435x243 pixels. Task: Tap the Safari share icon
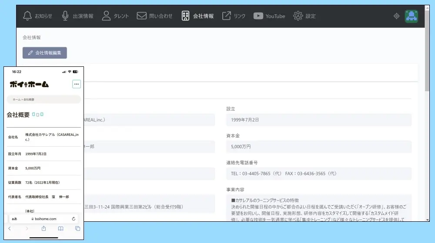click(43, 228)
